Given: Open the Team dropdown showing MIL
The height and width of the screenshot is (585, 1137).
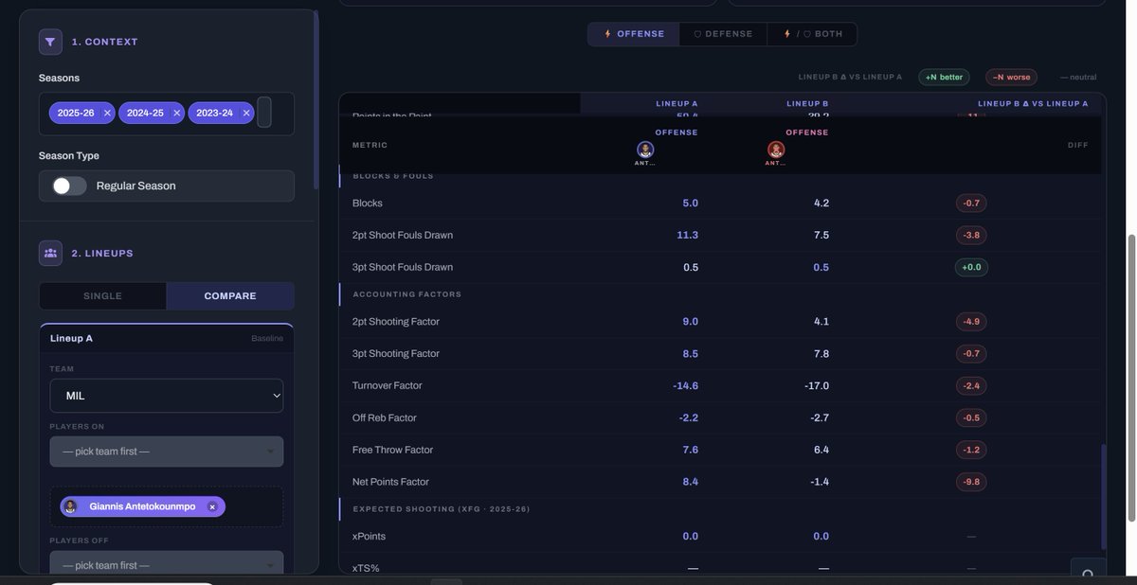Looking at the screenshot, I should click(167, 396).
